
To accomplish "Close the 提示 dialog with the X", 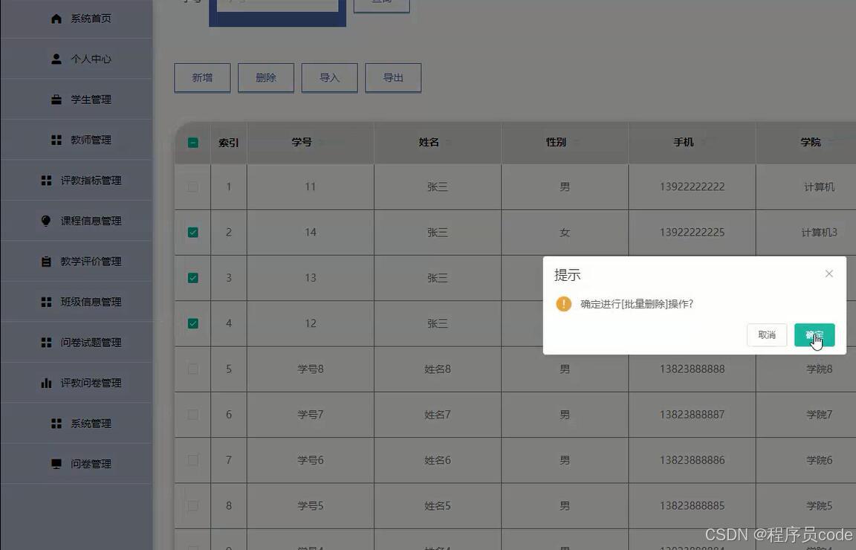I will [829, 274].
